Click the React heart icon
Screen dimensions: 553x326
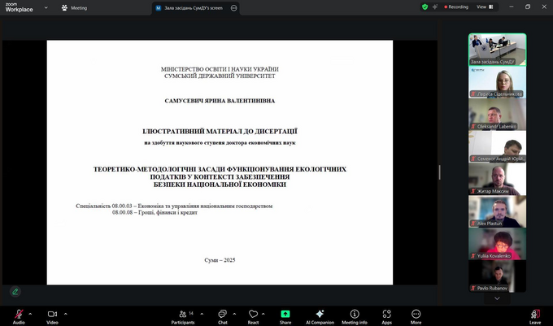[253, 315]
